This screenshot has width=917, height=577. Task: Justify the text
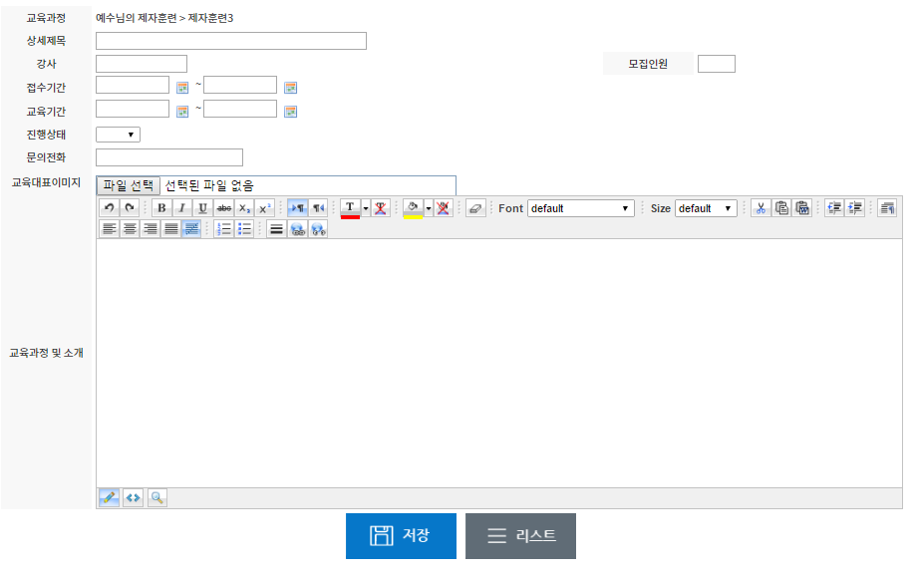point(170,228)
